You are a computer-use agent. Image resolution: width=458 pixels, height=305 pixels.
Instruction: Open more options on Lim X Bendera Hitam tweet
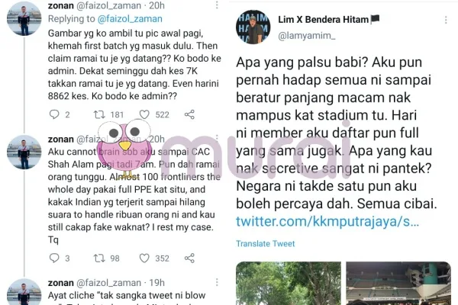pyautogui.click(x=446, y=20)
